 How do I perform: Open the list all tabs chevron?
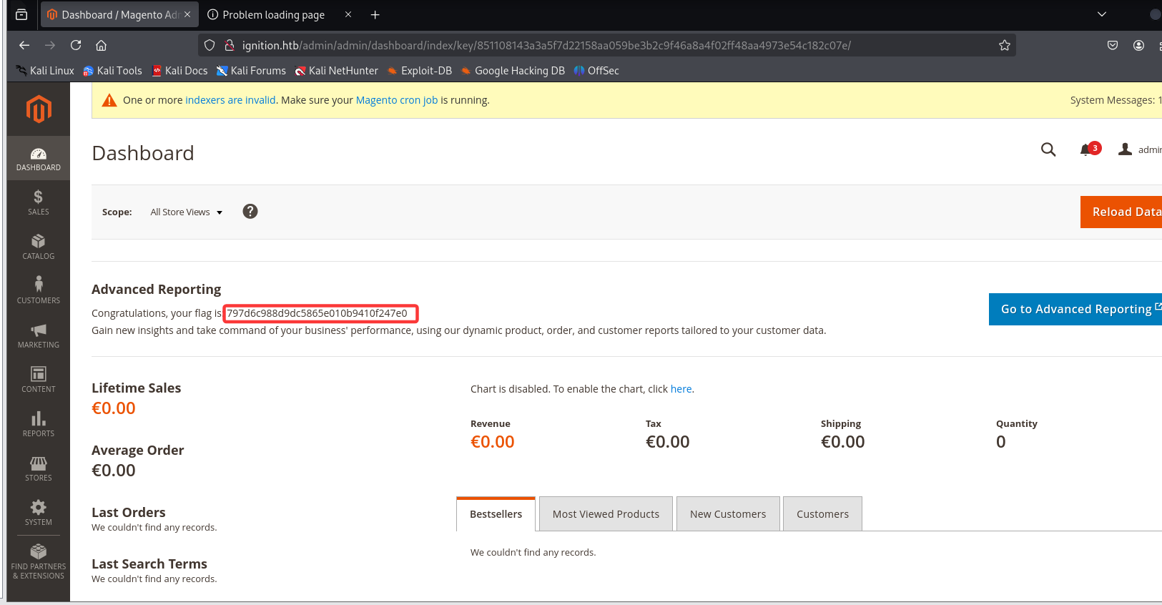[1102, 14]
